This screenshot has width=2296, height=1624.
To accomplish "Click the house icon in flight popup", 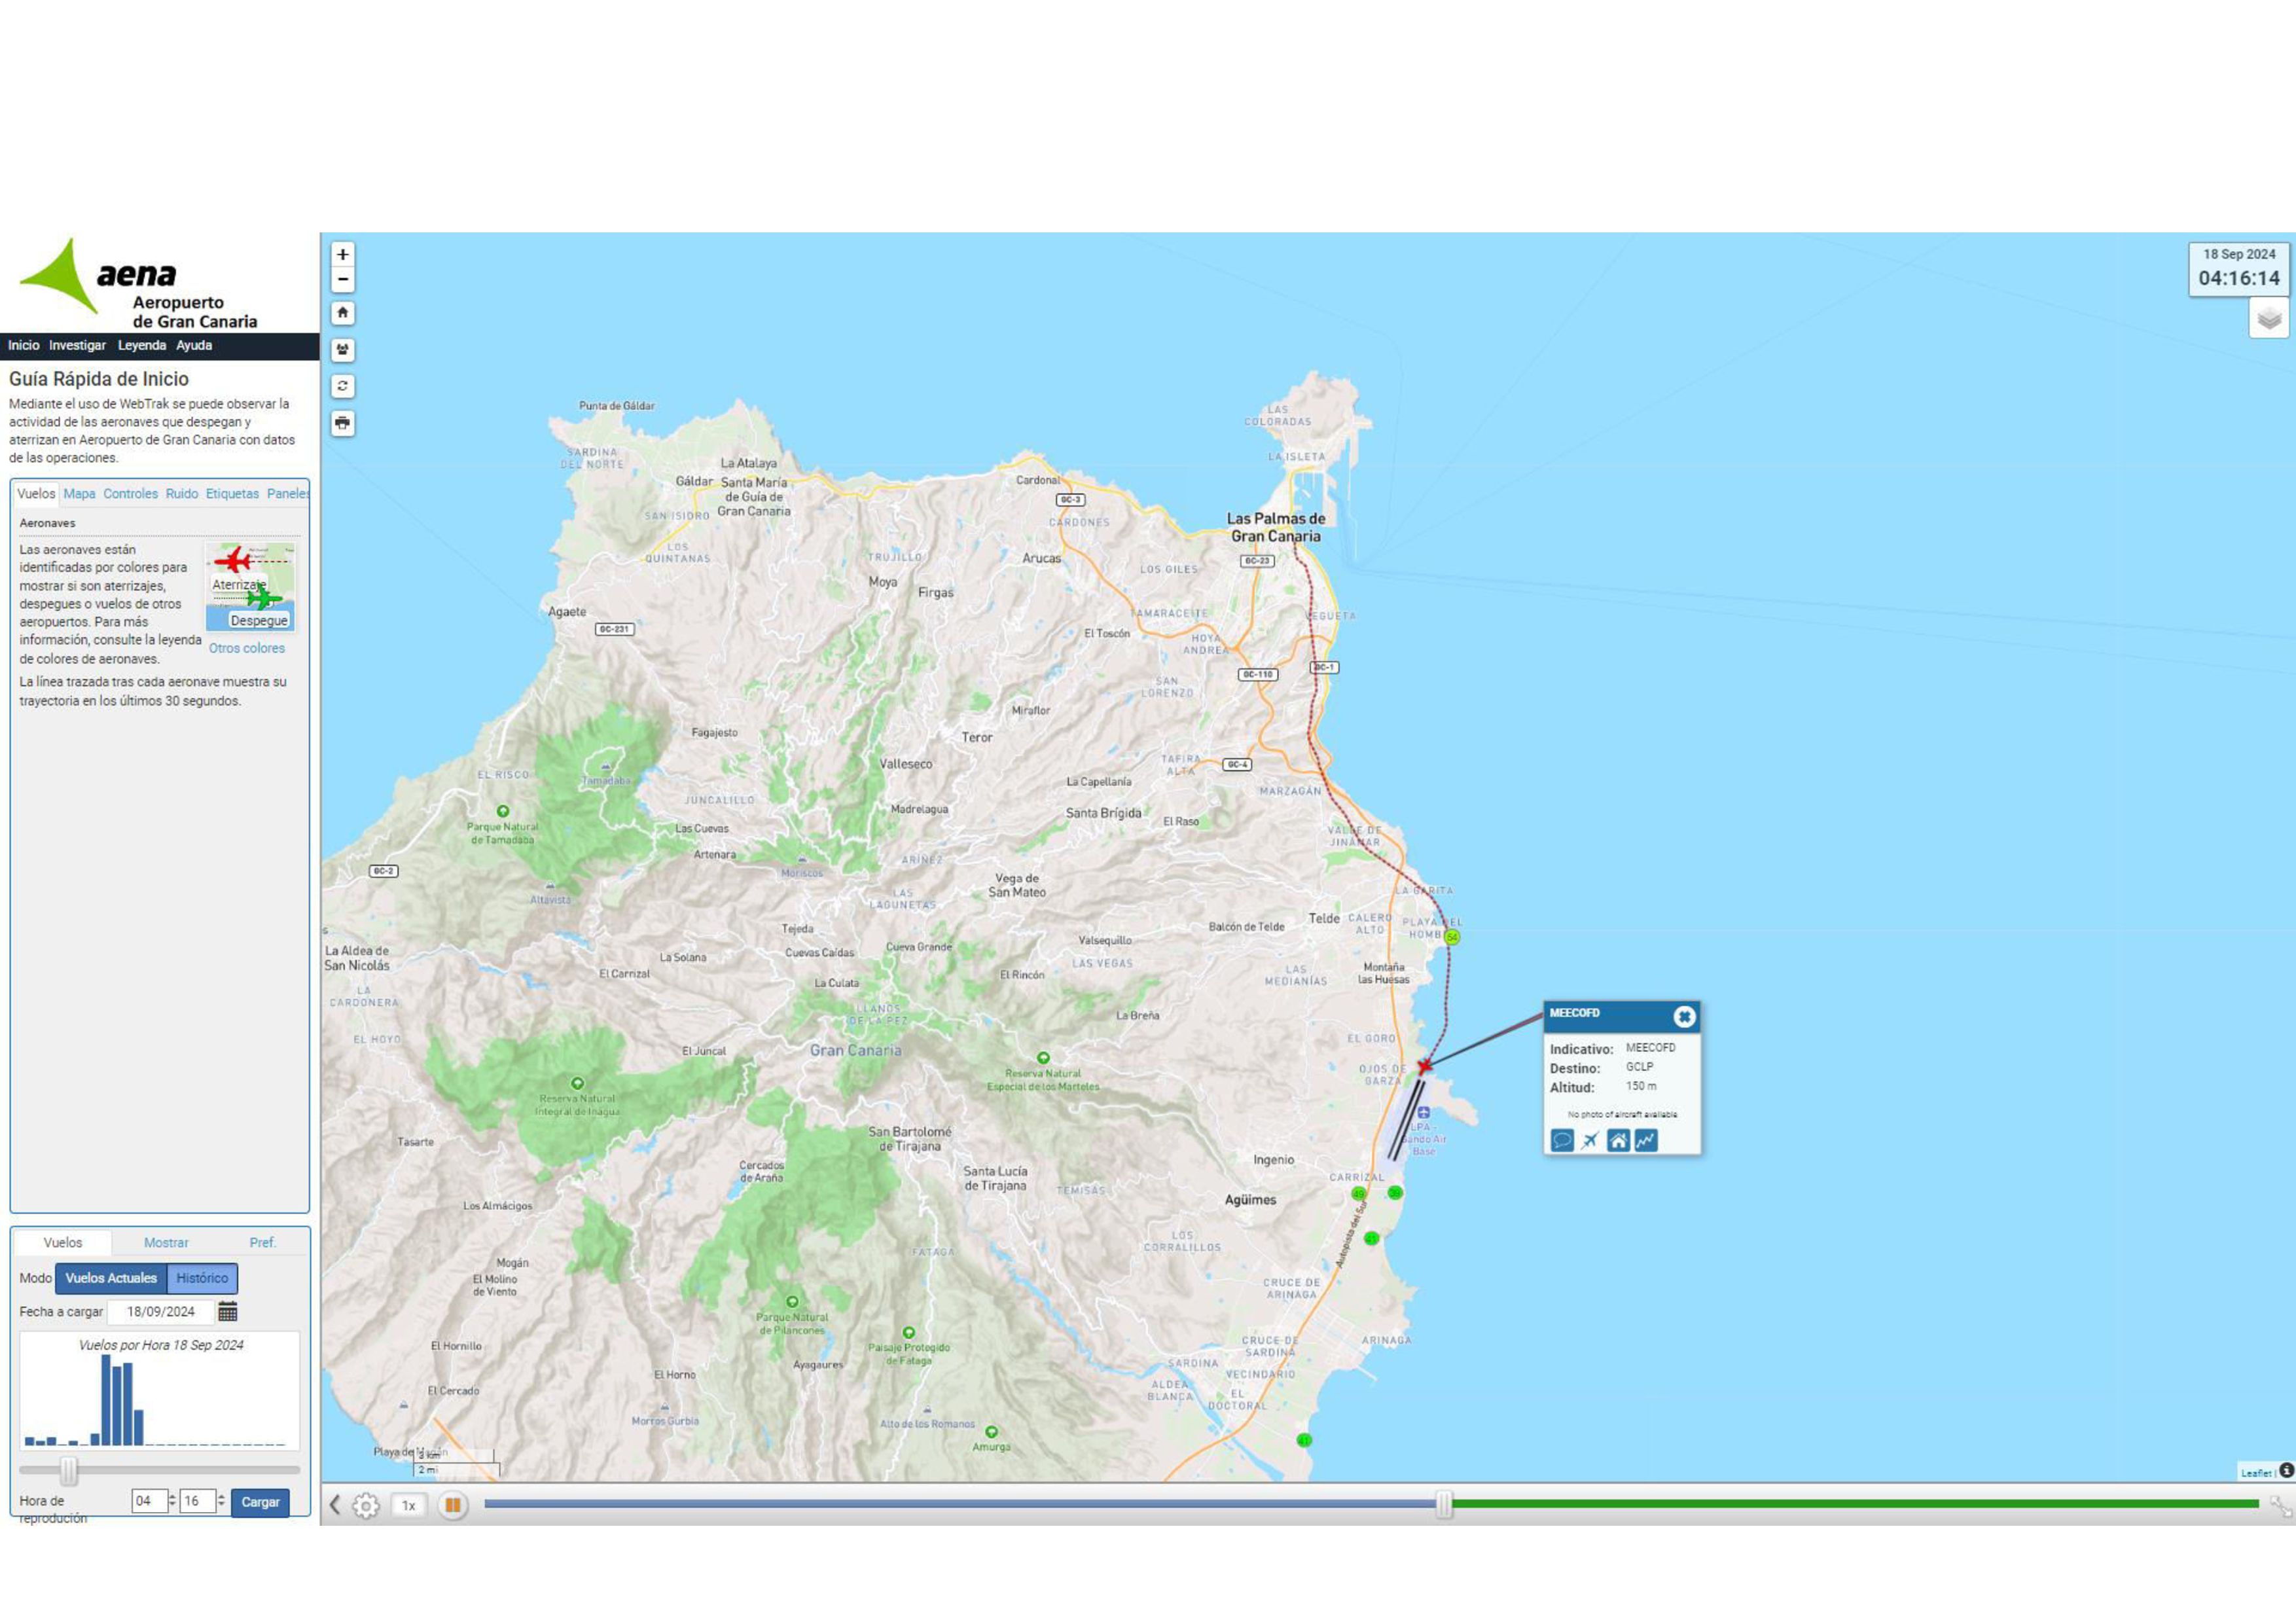I will click(1618, 1140).
